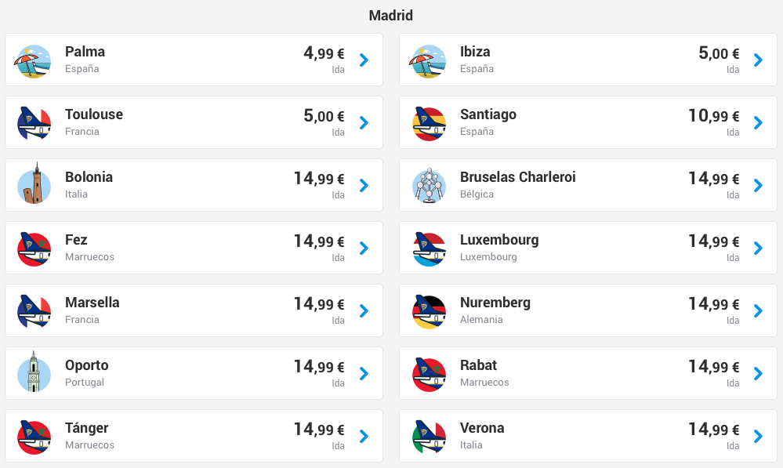Click the German flag plane icon for Nuremberg

(x=429, y=312)
